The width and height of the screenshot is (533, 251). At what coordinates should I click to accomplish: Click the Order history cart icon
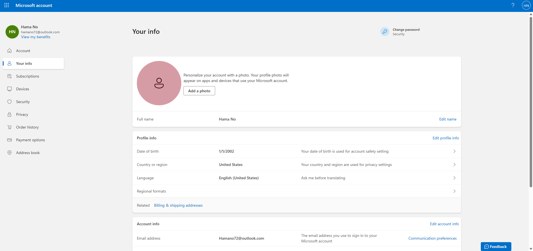[9, 127]
